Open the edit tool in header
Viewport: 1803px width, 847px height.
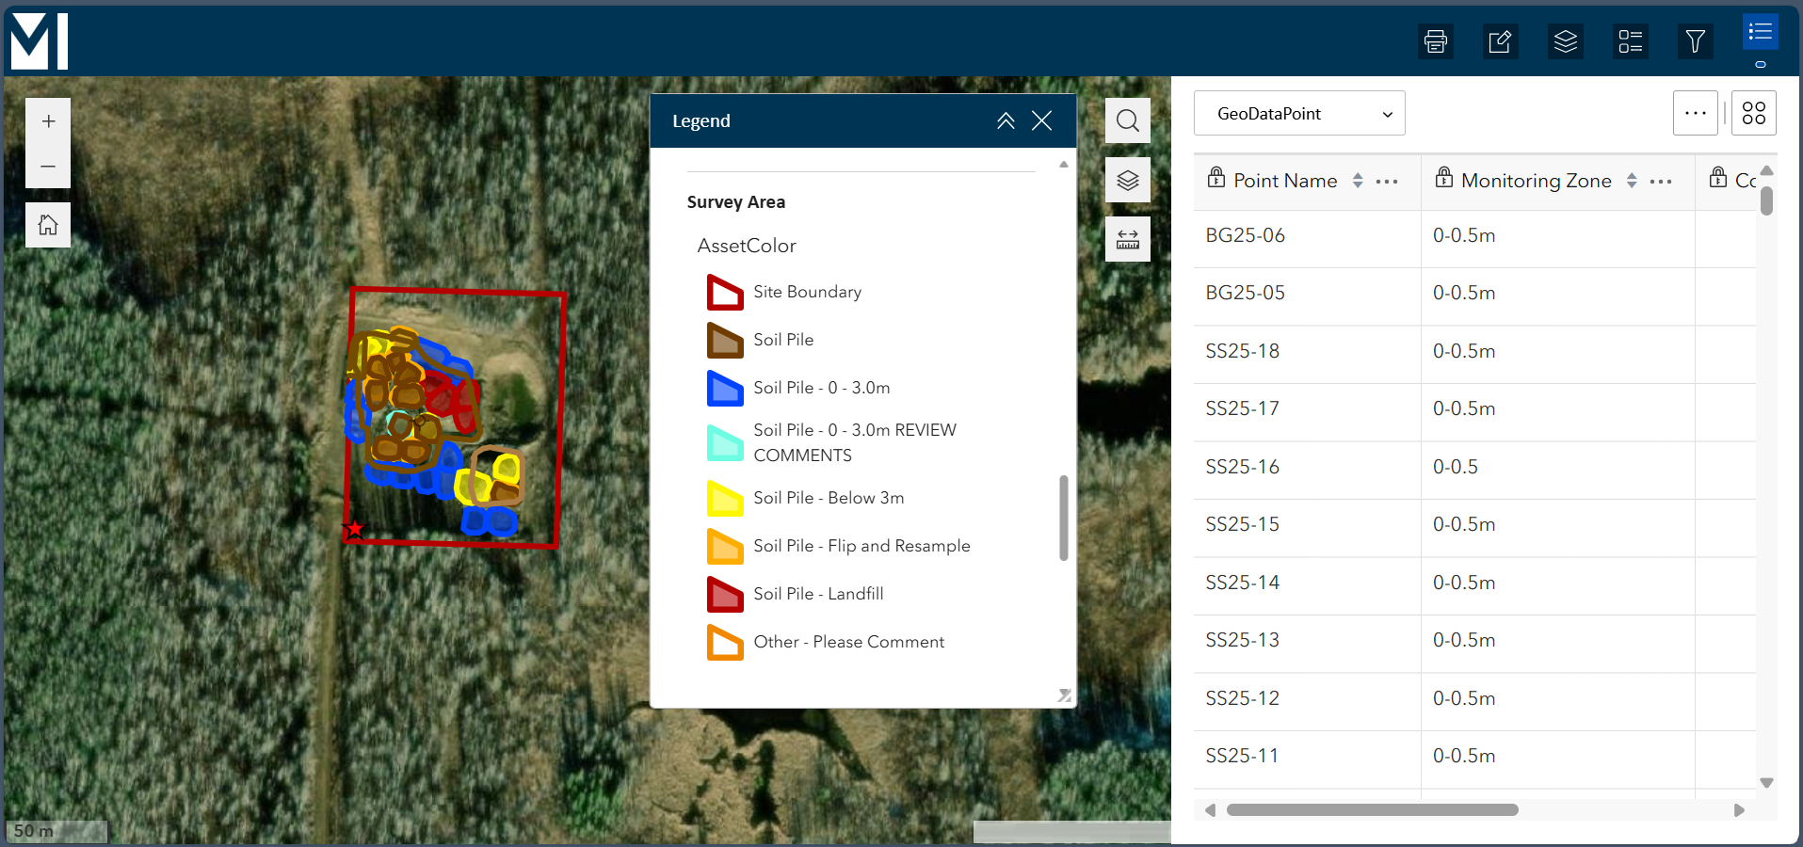click(1500, 41)
